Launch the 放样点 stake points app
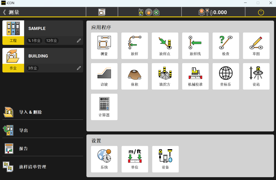This screenshot has width=276, height=180. pyautogui.click(x=165, y=46)
